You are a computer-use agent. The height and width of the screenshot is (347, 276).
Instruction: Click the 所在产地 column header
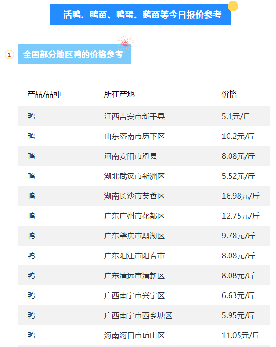pyautogui.click(x=120, y=94)
